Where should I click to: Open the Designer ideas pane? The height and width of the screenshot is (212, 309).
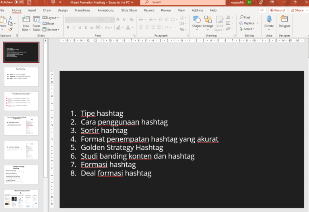(x=284, y=21)
